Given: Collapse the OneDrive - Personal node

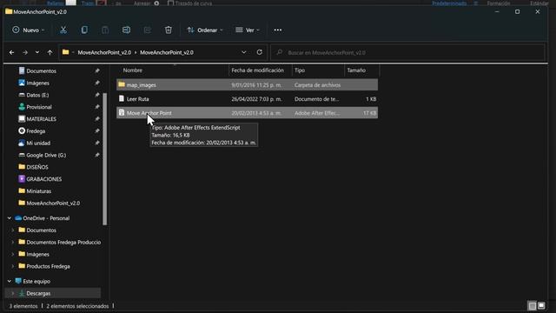Looking at the screenshot, I should 10,218.
